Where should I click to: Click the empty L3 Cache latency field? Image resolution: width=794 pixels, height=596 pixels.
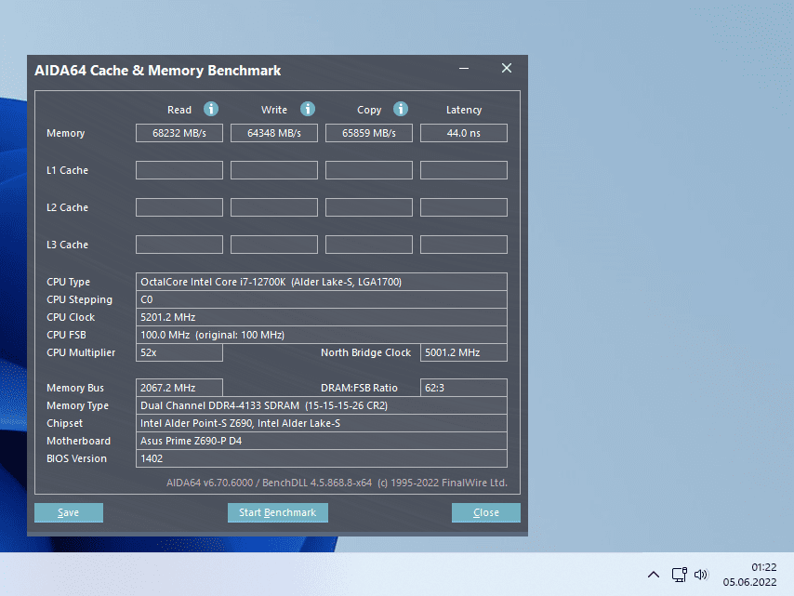[x=463, y=245]
